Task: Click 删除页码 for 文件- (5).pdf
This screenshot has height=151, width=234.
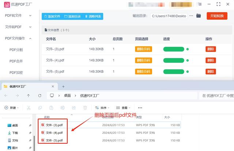Action: [x=144, y=71]
